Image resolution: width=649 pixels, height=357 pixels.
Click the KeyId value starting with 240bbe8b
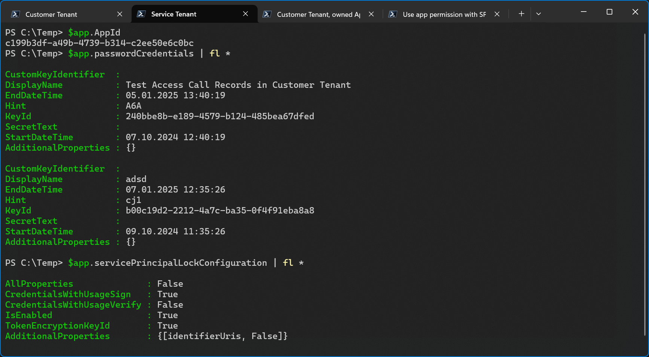coord(220,116)
